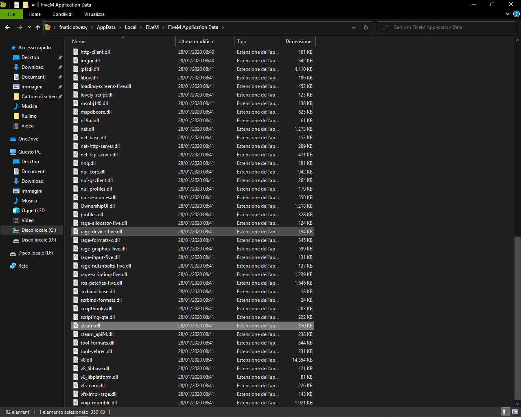
Task: Sort by the Nome column header
Action: click(123, 42)
